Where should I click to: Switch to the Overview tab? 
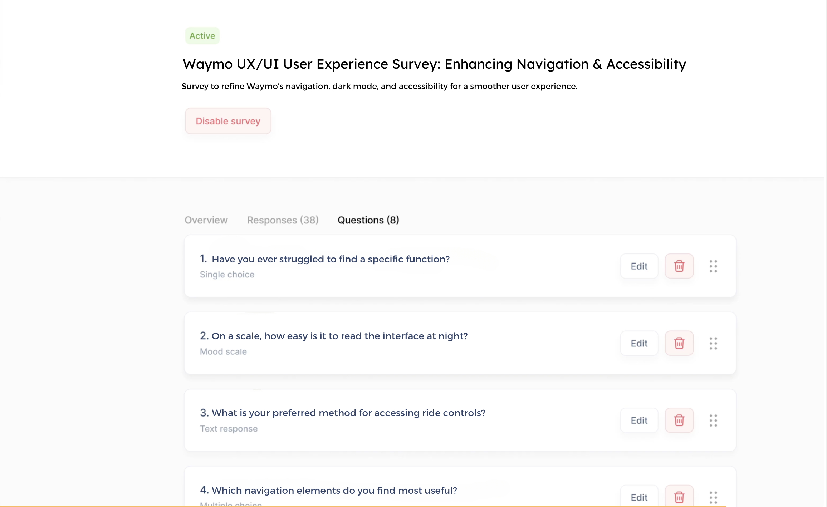point(206,220)
